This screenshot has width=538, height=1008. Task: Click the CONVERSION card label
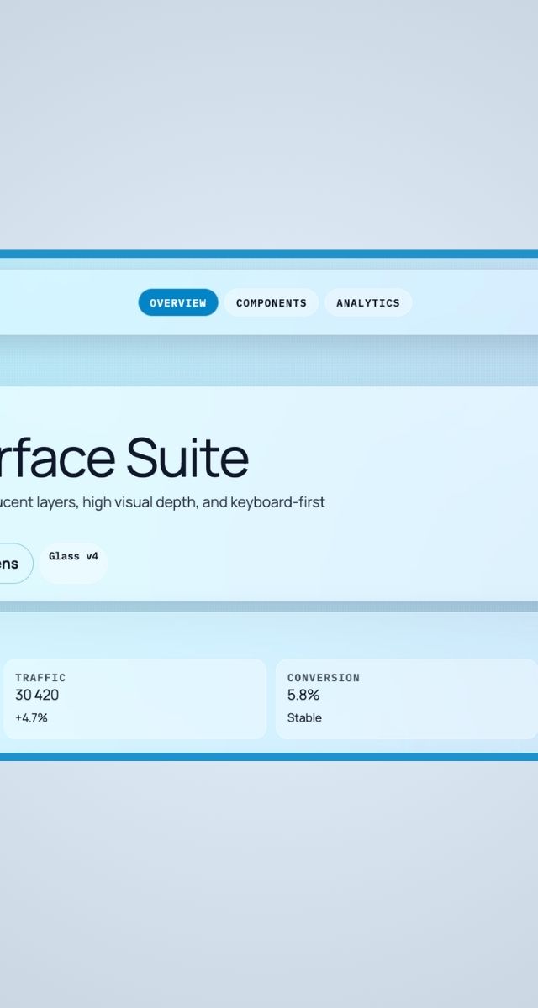pos(324,677)
